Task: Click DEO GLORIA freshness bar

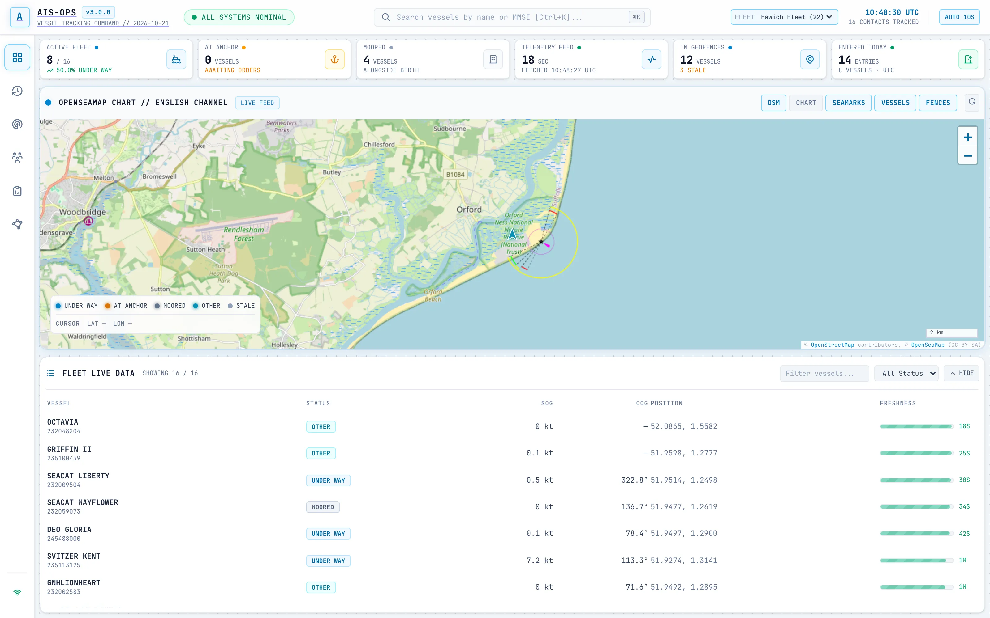Action: point(916,533)
